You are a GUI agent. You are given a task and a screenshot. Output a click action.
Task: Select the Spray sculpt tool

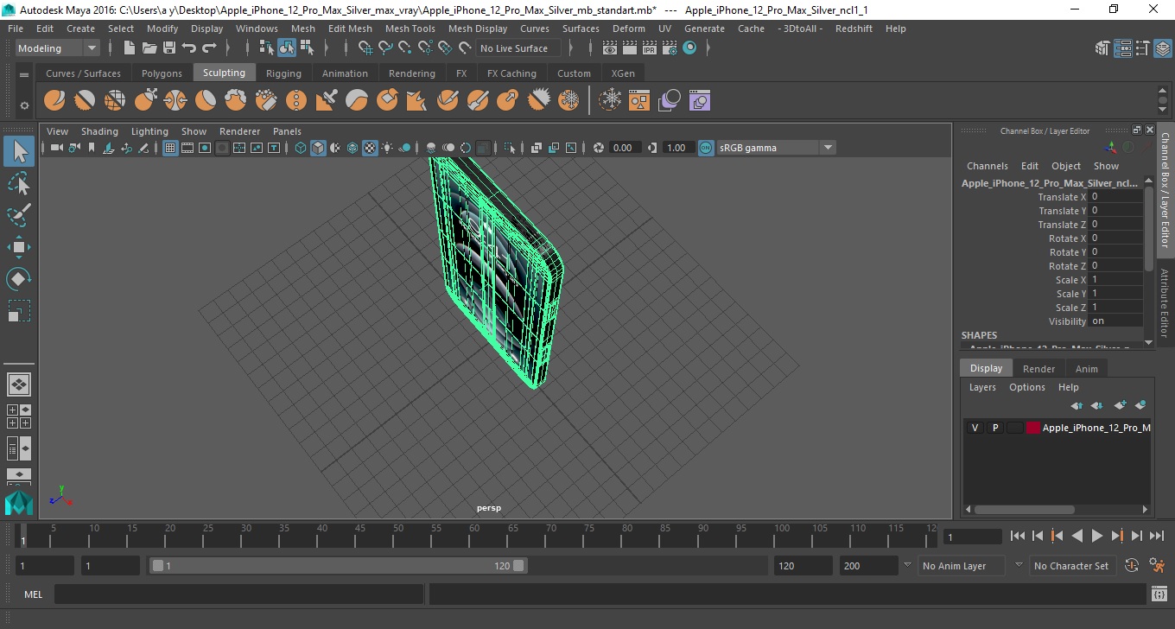coord(266,100)
